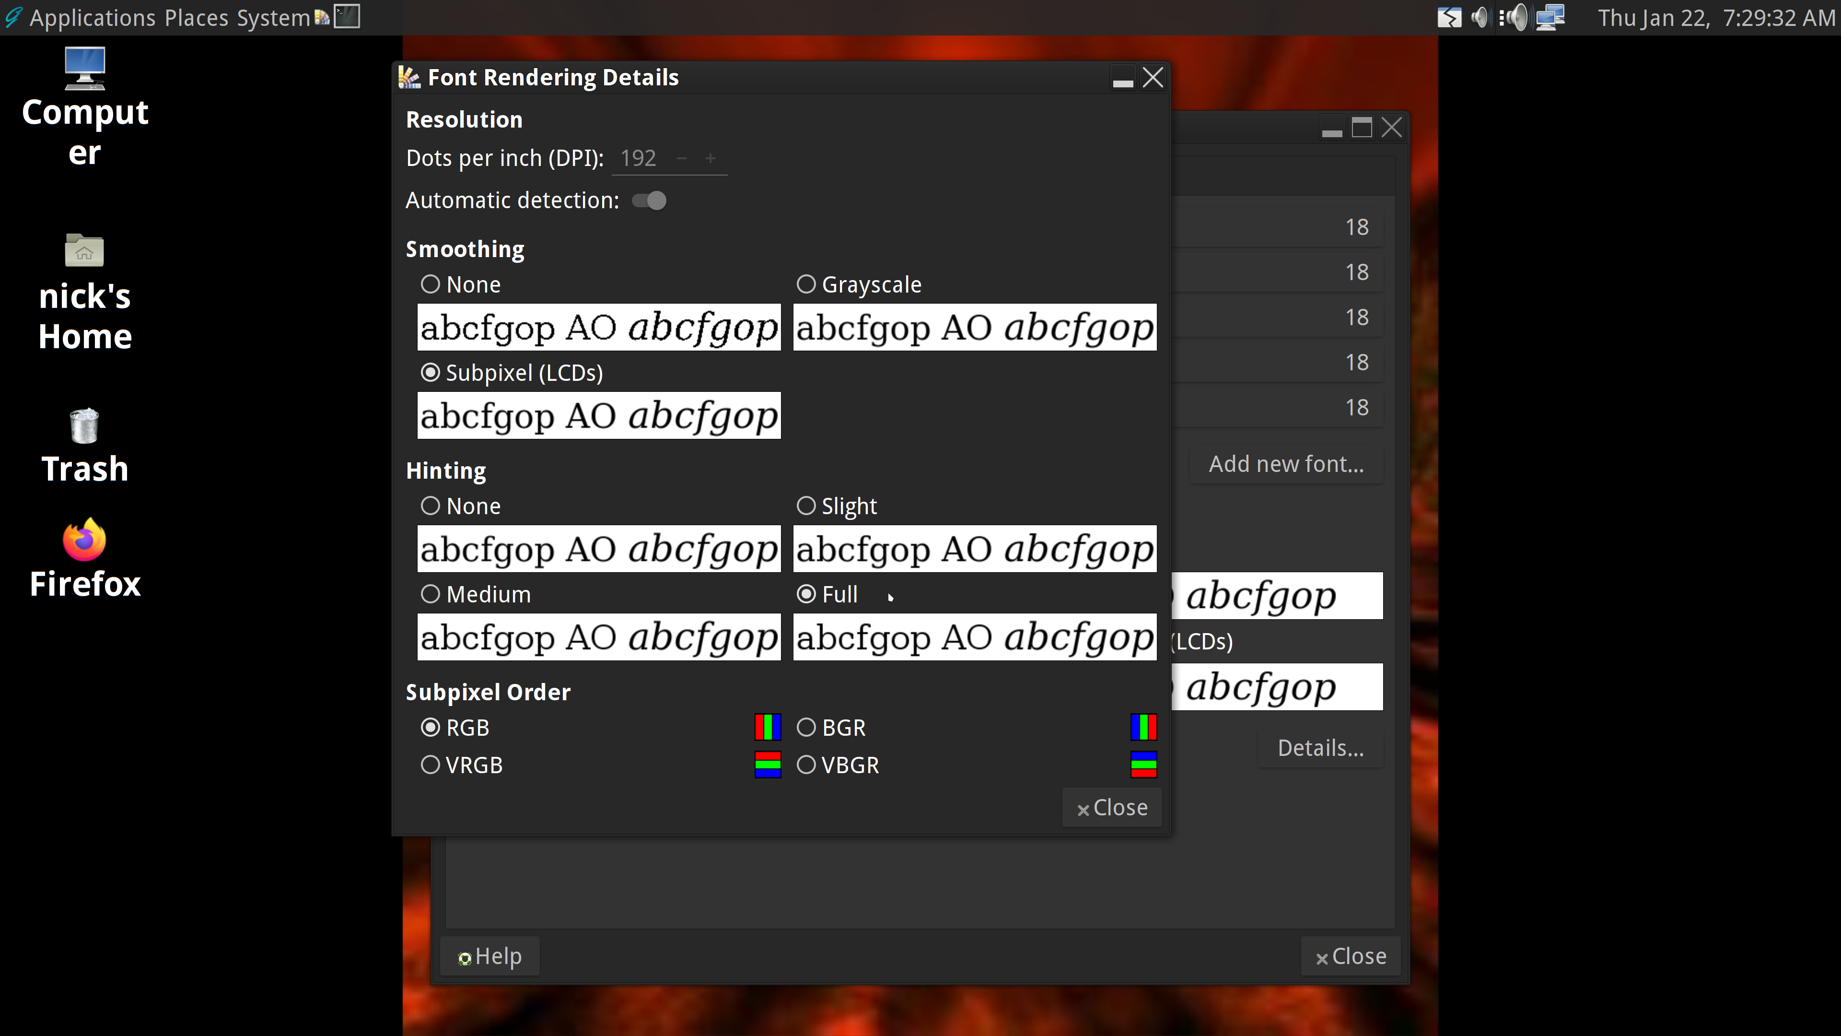Disable the Automatic detection toggle
Screen dimensions: 1841x1036
tap(648, 201)
